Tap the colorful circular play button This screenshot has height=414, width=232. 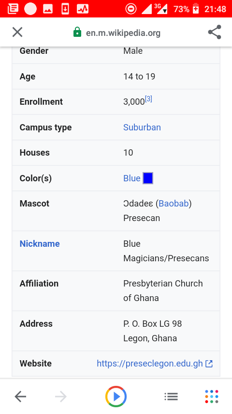(x=116, y=397)
